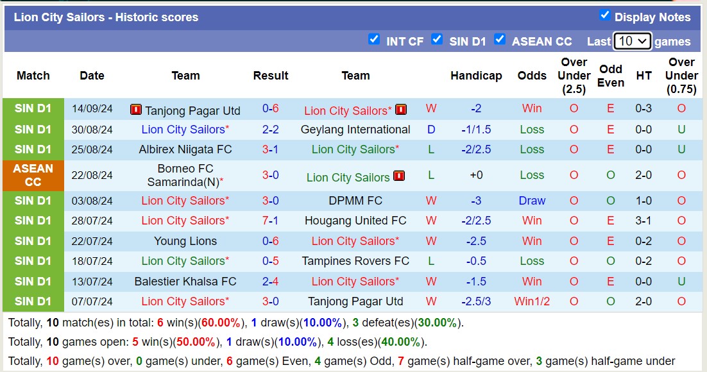Select Geylang International team link
This screenshot has height=372, width=707.
355,129
